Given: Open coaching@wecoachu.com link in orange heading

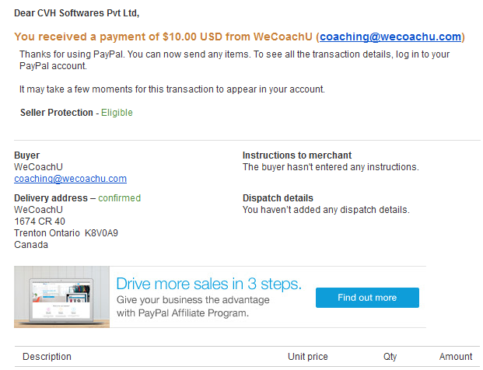Looking at the screenshot, I should click(x=390, y=37).
